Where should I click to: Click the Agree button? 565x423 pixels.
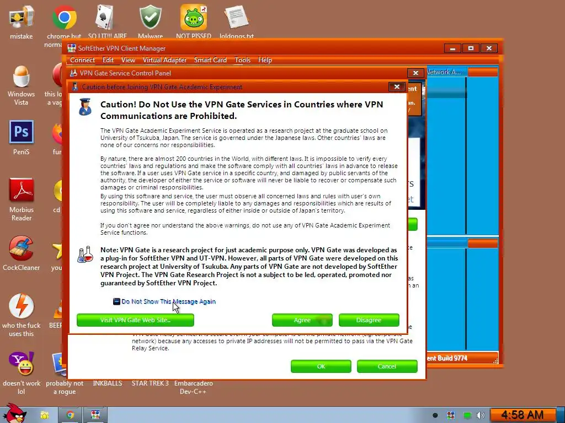point(302,320)
